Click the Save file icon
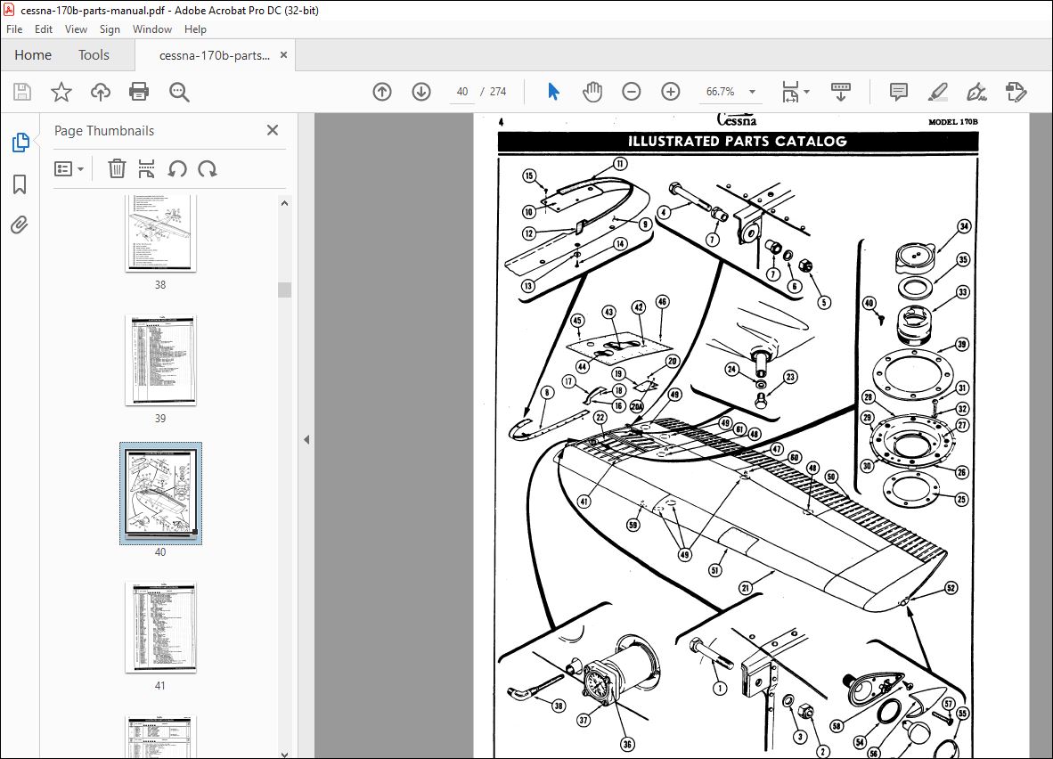This screenshot has height=759, width=1053. [22, 92]
